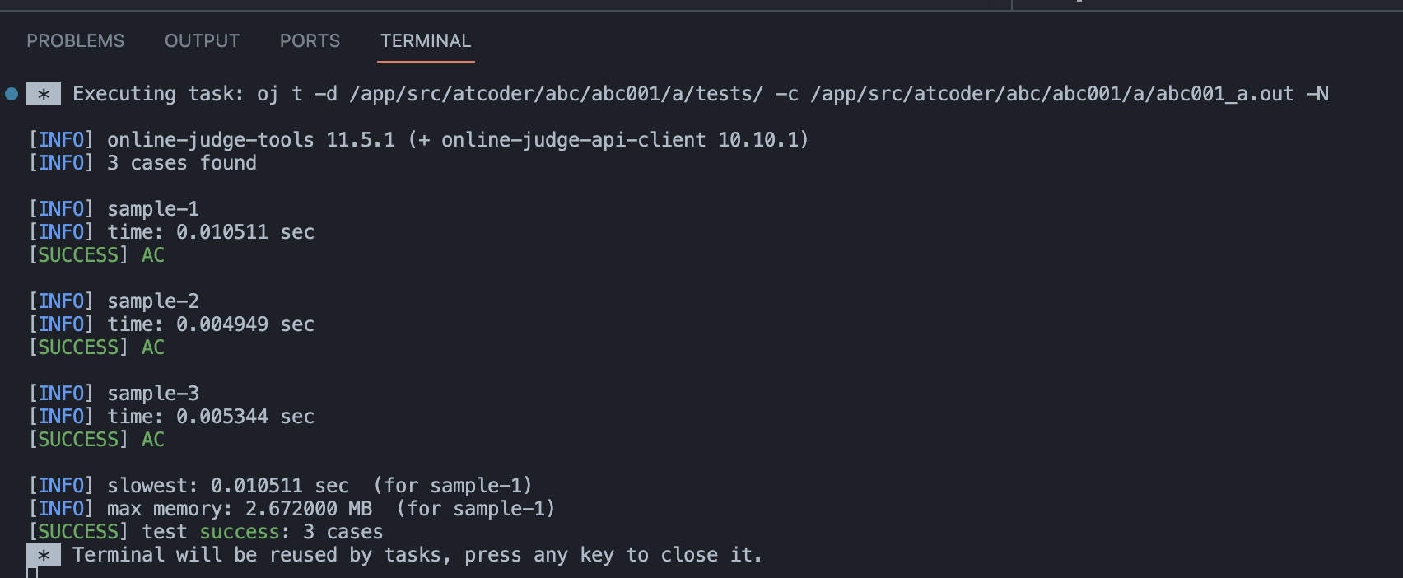This screenshot has width=1403, height=578.
Task: Click the blue task status dot
Action: 12,94
